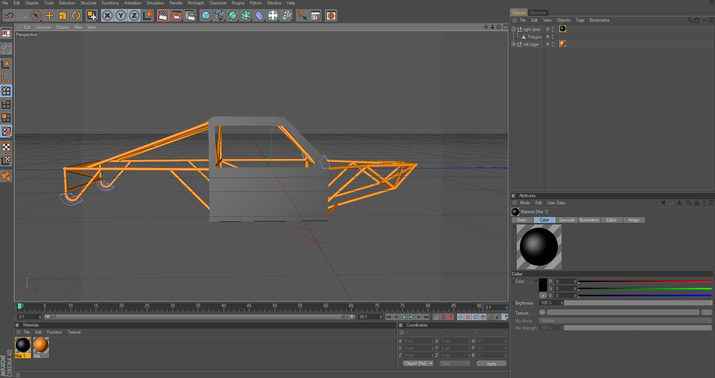Switch to the Structure panel tab
Screen dimensions: 715x378
(538, 13)
